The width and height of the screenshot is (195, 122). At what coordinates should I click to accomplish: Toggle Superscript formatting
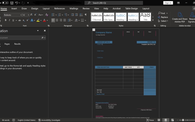click(x=28, y=20)
